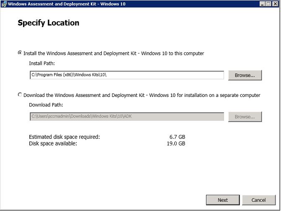Click the Install Path label
Viewport: 281px width, 211px height.
pos(42,64)
